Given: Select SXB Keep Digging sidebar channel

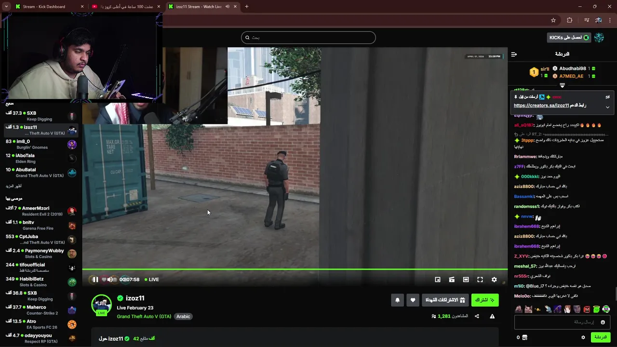Looking at the screenshot, I should (x=41, y=116).
